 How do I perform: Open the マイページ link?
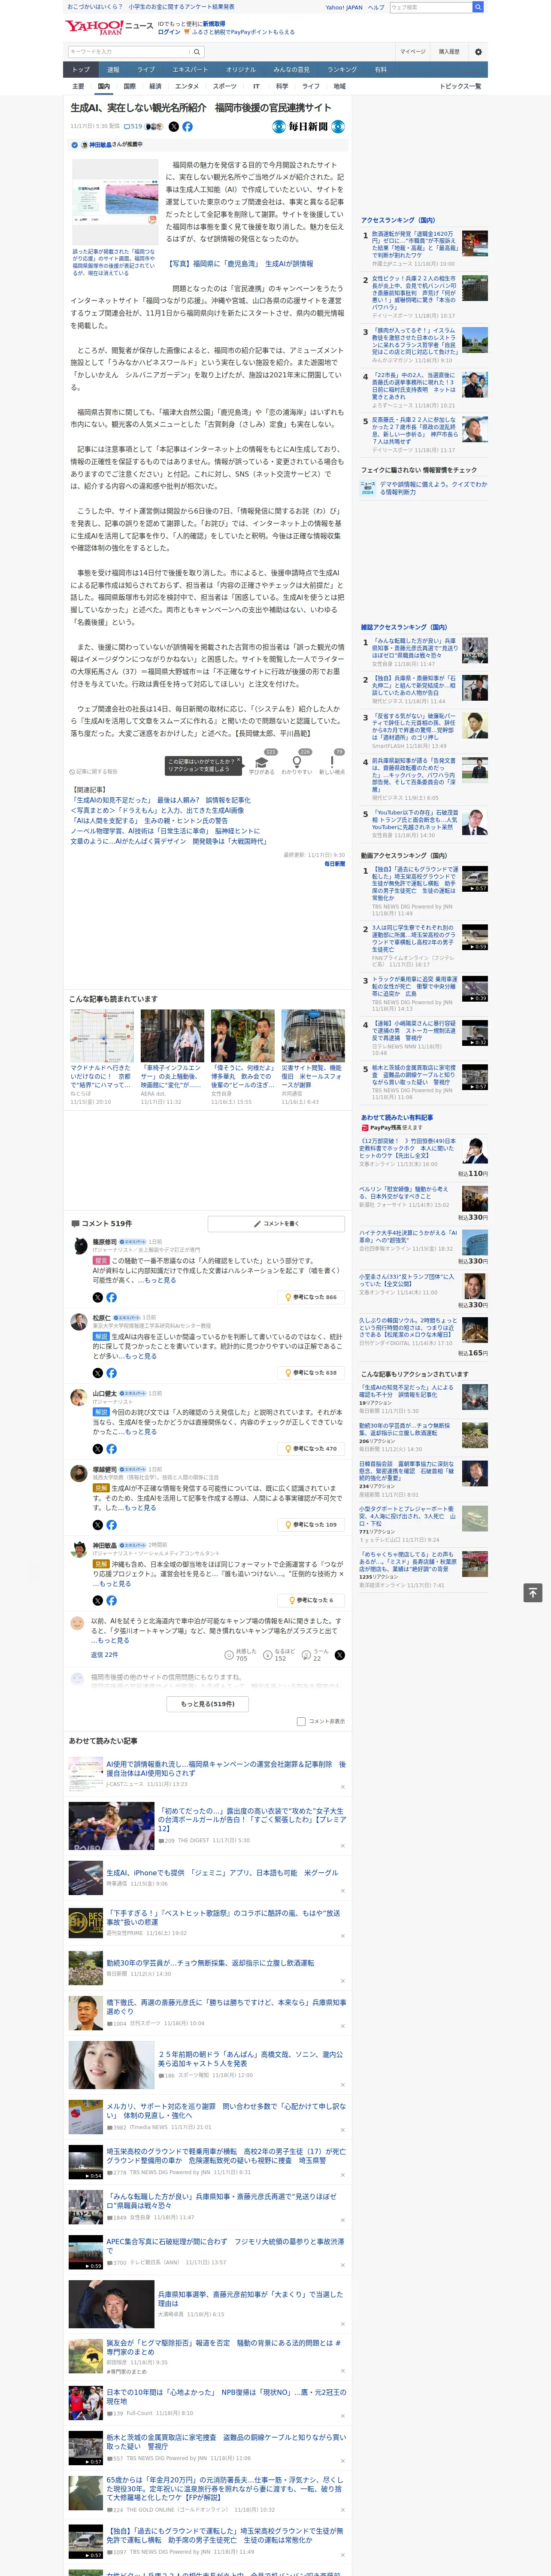[413, 52]
